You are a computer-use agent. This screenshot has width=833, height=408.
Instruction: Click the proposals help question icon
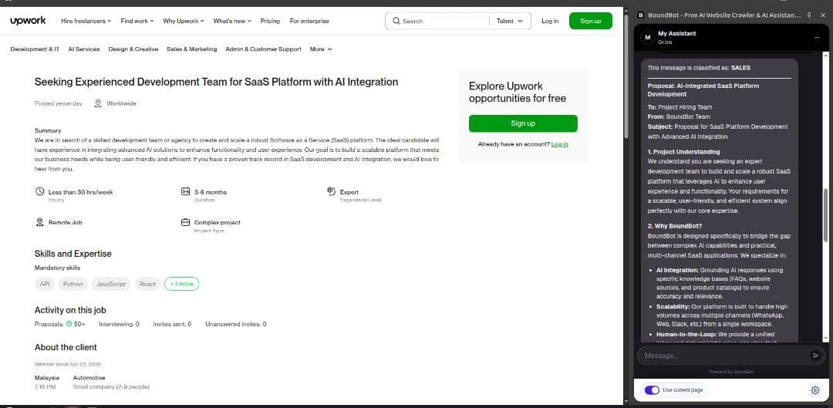pos(69,323)
